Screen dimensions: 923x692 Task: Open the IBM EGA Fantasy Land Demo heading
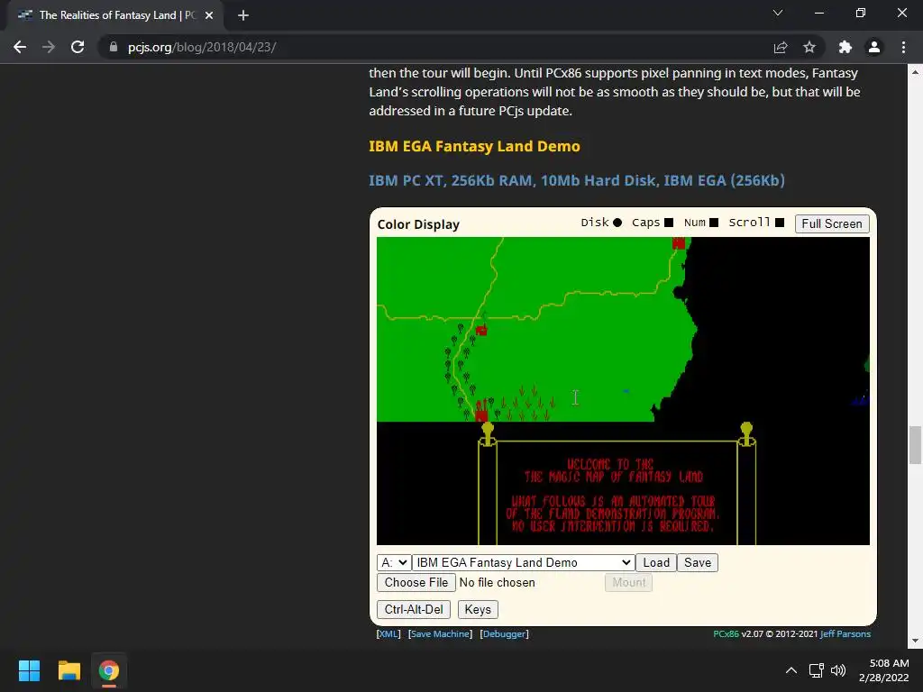click(x=474, y=146)
